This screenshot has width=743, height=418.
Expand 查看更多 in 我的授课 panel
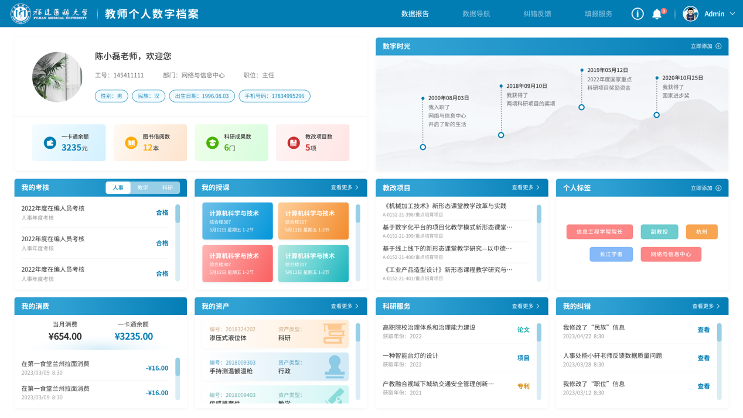pos(345,188)
